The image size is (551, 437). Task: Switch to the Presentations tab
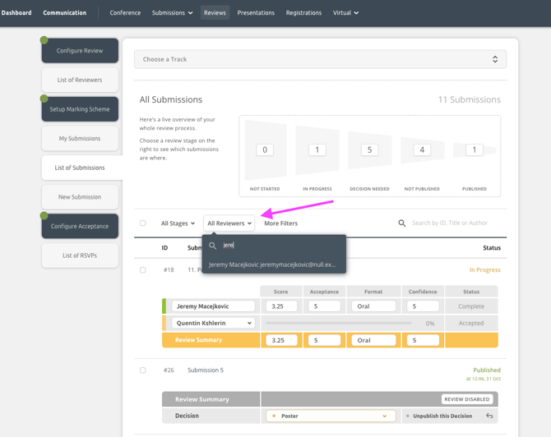pyautogui.click(x=256, y=13)
